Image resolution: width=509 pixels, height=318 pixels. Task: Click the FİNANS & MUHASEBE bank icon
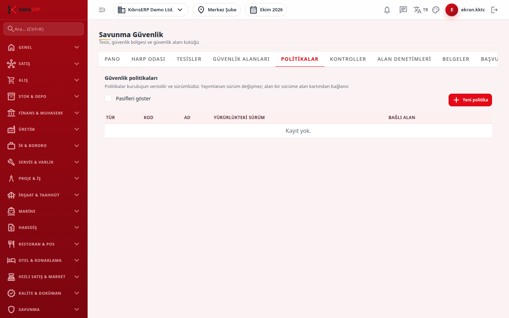pyautogui.click(x=11, y=113)
